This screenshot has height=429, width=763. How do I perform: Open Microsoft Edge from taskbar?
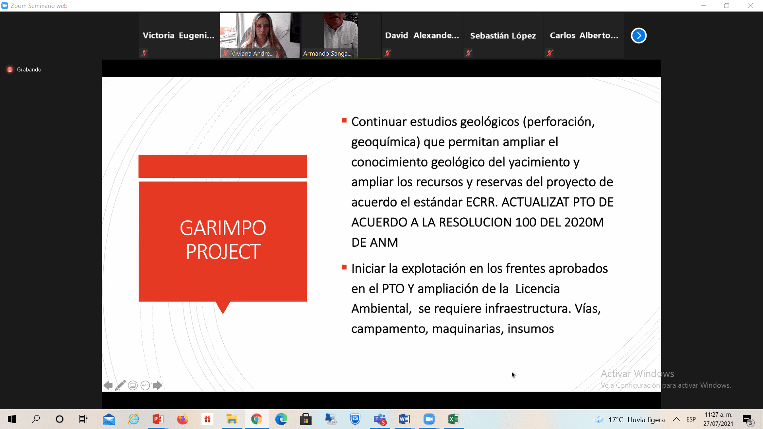[281, 419]
